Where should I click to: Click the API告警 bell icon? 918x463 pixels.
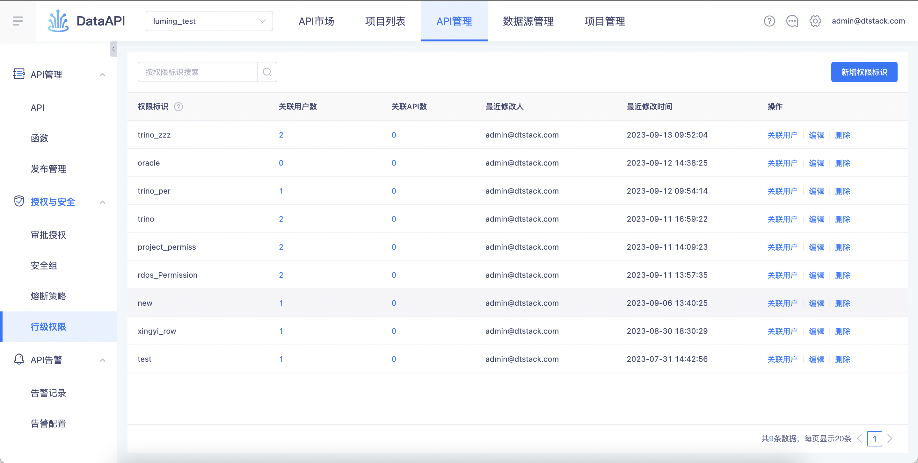[x=19, y=359]
